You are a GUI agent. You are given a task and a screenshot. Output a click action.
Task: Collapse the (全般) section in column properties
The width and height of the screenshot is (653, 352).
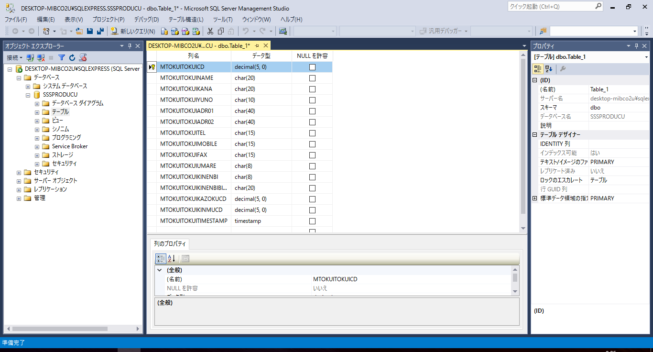[x=160, y=270]
